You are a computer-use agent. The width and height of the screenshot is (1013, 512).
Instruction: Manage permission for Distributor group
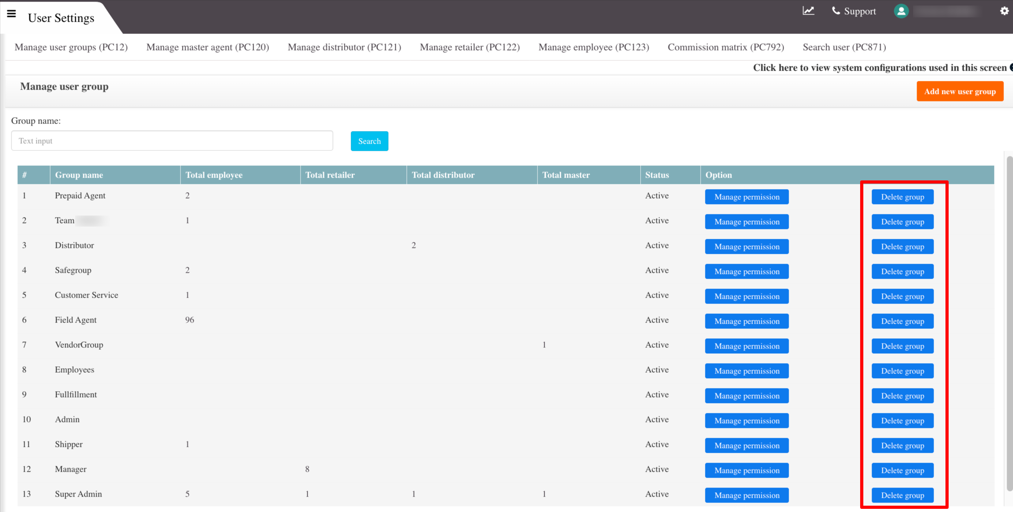coord(747,246)
